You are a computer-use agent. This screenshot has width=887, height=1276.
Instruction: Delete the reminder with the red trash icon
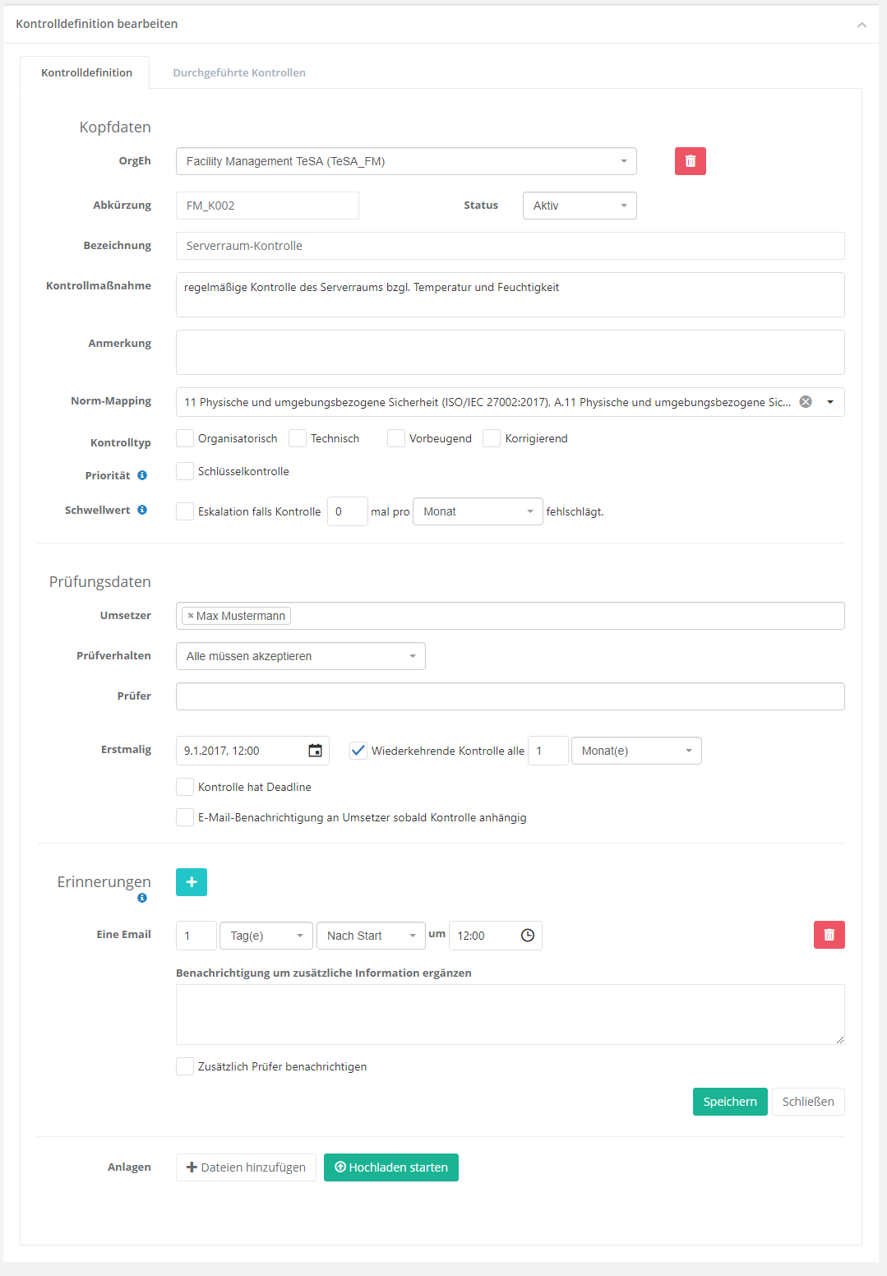coord(829,935)
